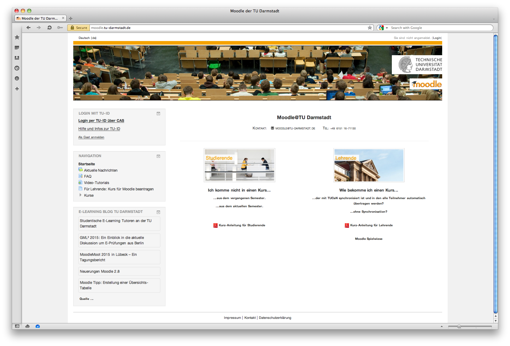Image resolution: width=510 pixels, height=346 pixels.
Task: Open the downloads panel in sidebar
Action: (x=17, y=58)
